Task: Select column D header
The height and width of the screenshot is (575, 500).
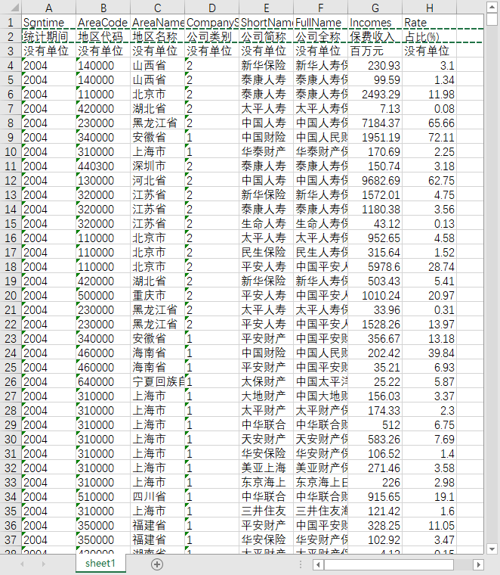Action: pos(212,8)
